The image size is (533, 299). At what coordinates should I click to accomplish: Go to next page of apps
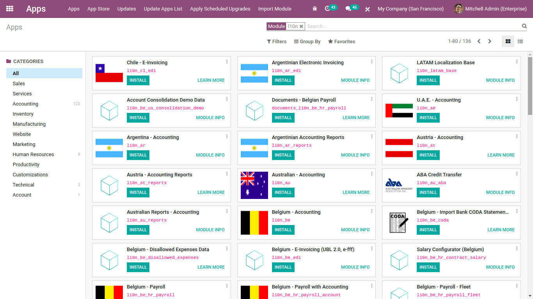[490, 41]
